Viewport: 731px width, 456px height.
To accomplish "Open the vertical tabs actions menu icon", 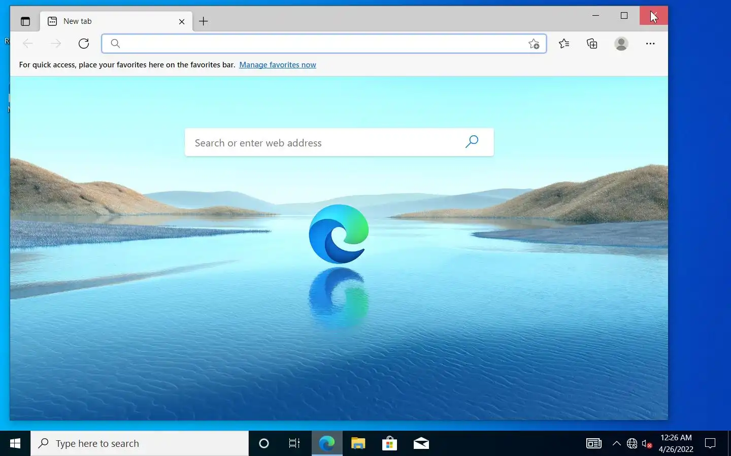I will 25,21.
